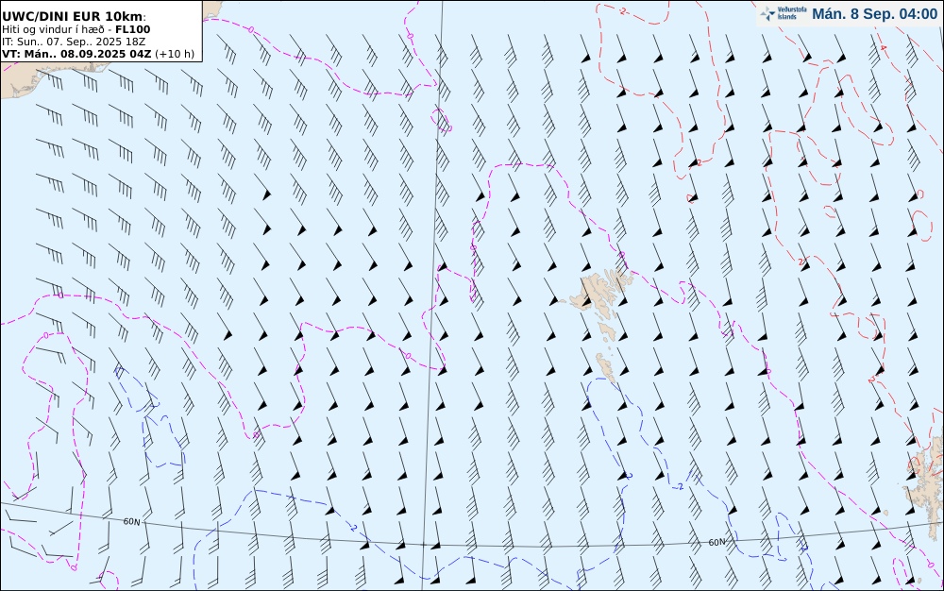Click the "Hiti og vindur í hæð - FL100" line

76,29
